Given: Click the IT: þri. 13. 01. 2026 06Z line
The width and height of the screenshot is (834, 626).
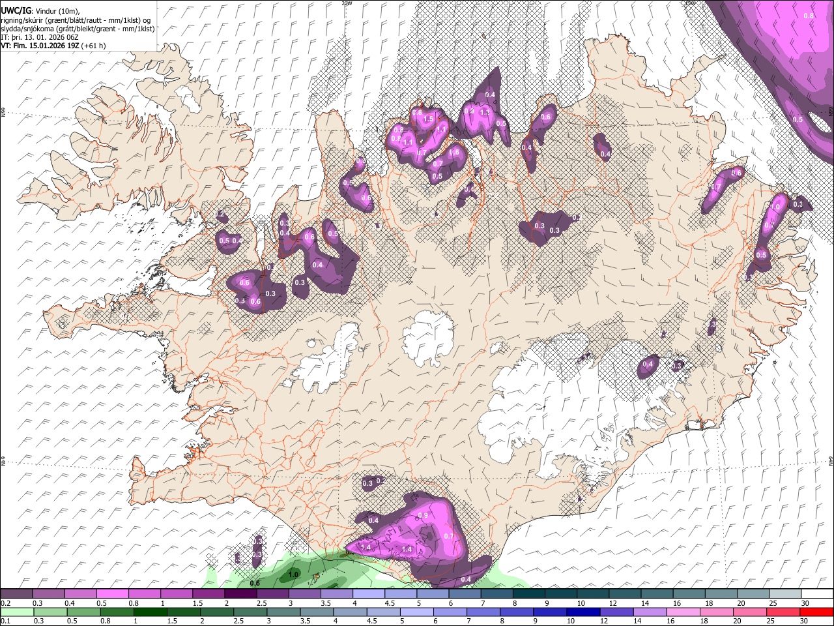Looking at the screenshot, I should coord(40,37).
